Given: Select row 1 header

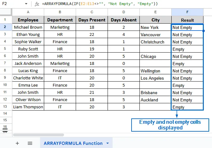Looking at the screenshot, I should click(x=6, y=20).
